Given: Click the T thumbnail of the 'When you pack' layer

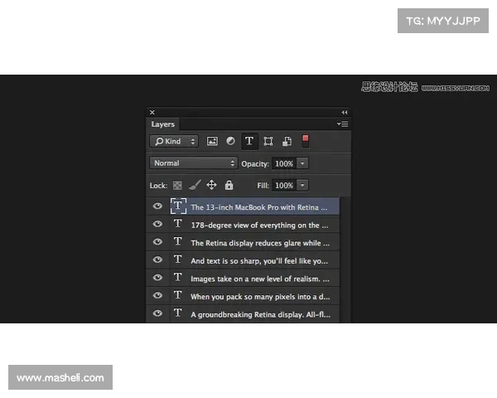Looking at the screenshot, I should [178, 295].
